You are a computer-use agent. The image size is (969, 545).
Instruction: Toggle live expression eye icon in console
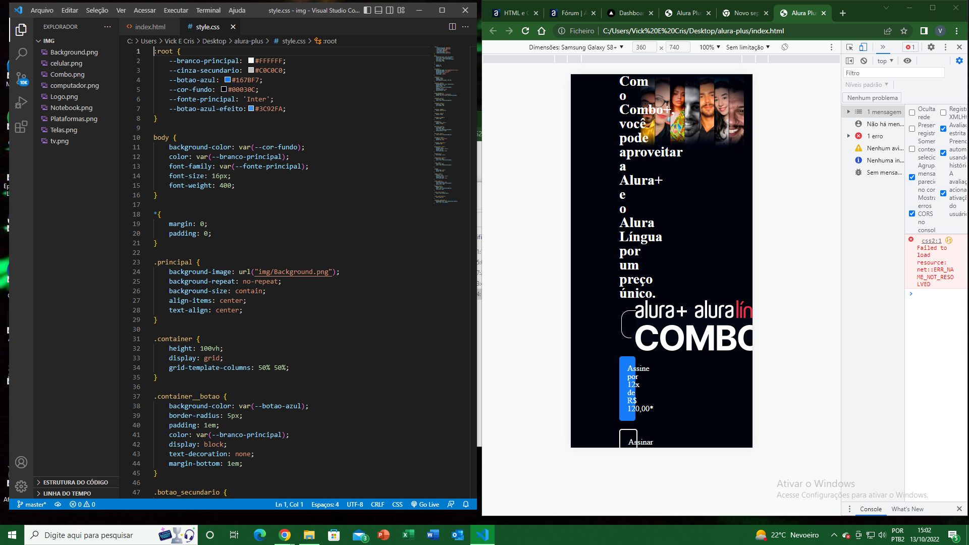pyautogui.click(x=907, y=61)
